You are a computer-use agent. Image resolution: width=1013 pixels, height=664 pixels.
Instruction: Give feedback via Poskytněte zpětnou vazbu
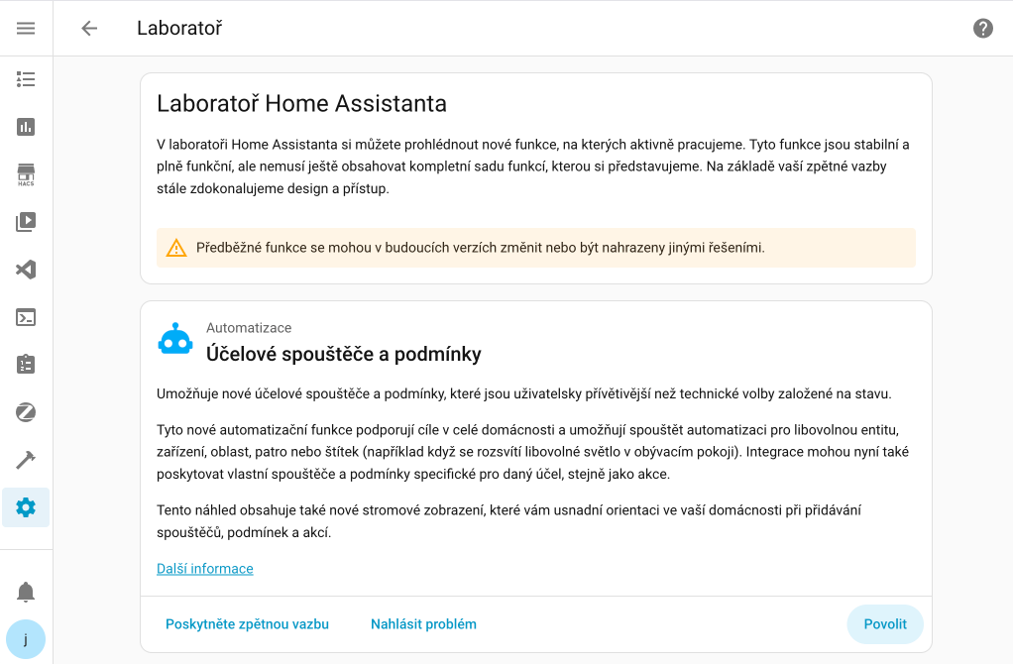point(247,623)
